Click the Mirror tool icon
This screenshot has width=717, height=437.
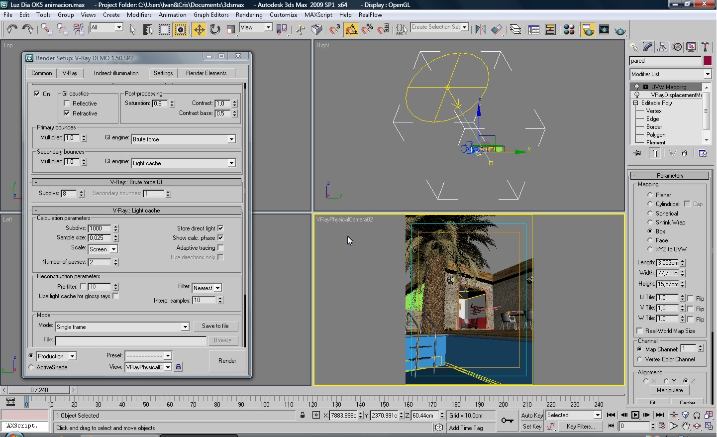(x=480, y=30)
